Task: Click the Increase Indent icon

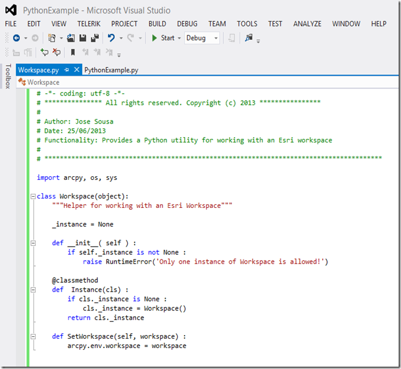Action: click(x=28, y=53)
